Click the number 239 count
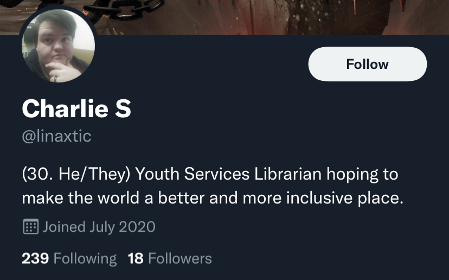The width and height of the screenshot is (449, 280). pyautogui.click(x=35, y=258)
